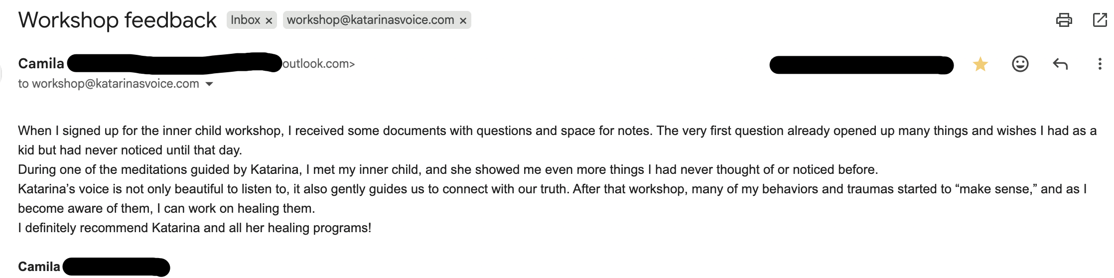Click the line about meditations guided by Katarina
Image resolution: width=1114 pixels, height=278 pixels.
coord(447,169)
